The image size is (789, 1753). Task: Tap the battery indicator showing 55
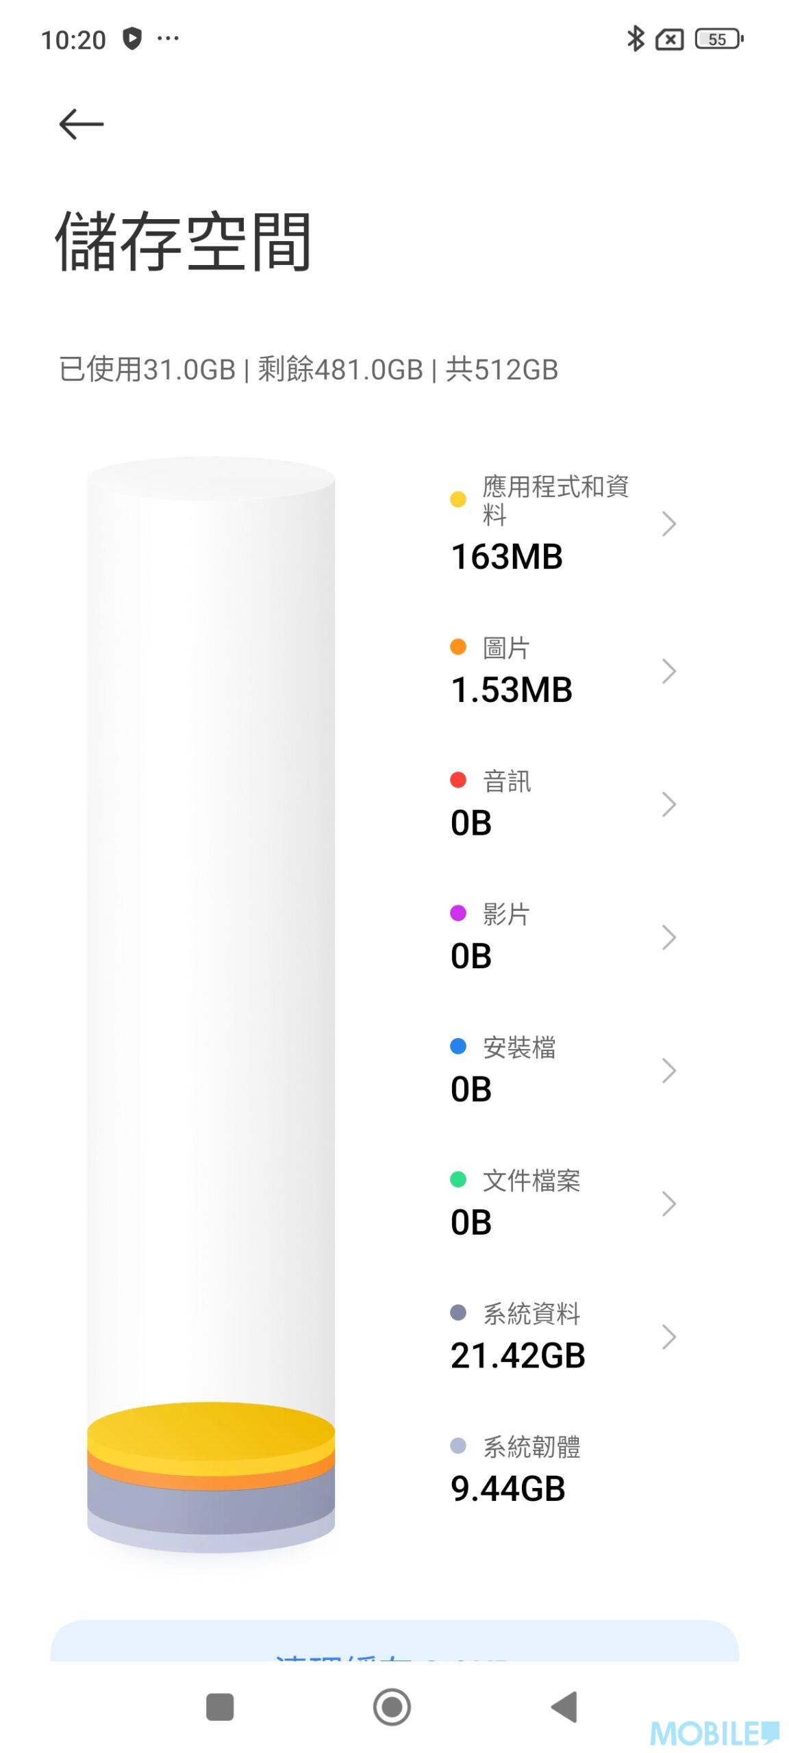tap(718, 39)
